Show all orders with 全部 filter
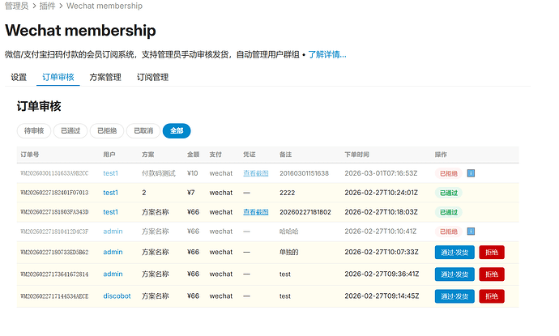 click(x=177, y=130)
